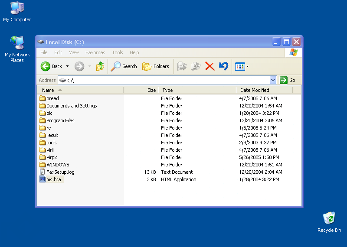Image resolution: width=347 pixels, height=247 pixels.
Task: Select the breed folder icon
Action: [42, 98]
